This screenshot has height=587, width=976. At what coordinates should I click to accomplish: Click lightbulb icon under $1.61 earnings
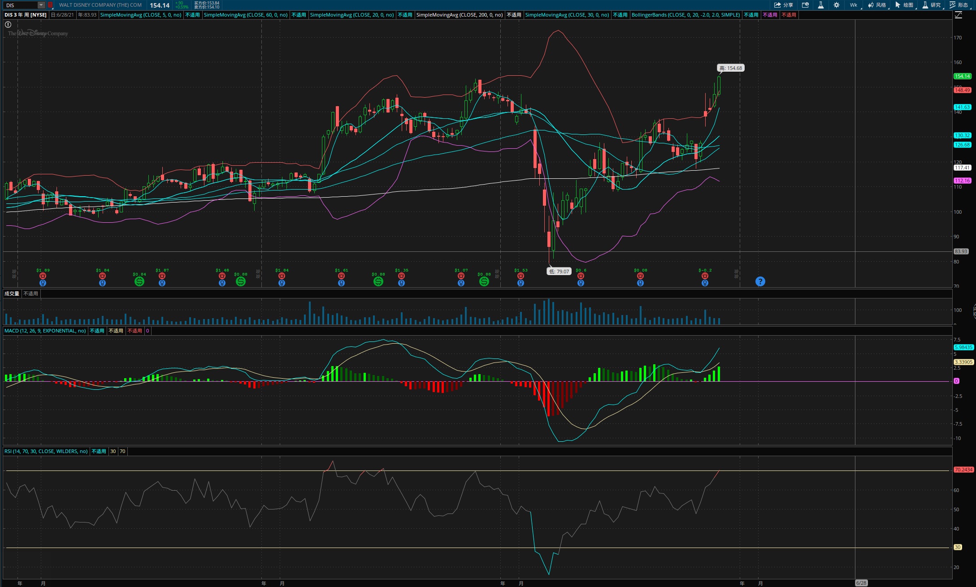[341, 283]
